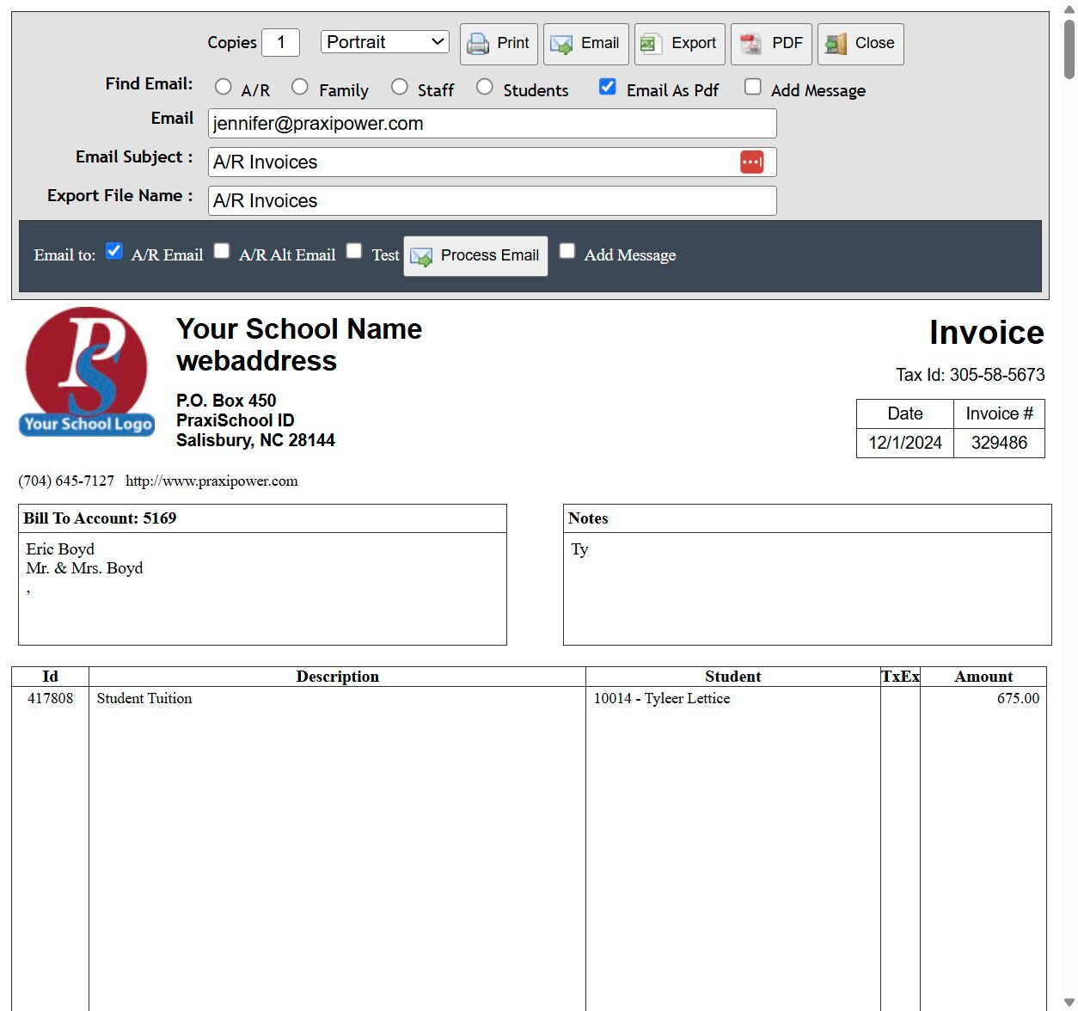This screenshot has width=1078, height=1011.
Task: Click the school logo image
Action: point(87,372)
